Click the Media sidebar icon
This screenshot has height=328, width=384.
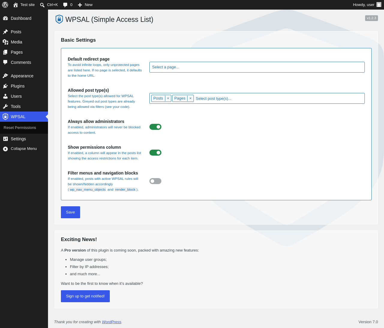pos(5,42)
